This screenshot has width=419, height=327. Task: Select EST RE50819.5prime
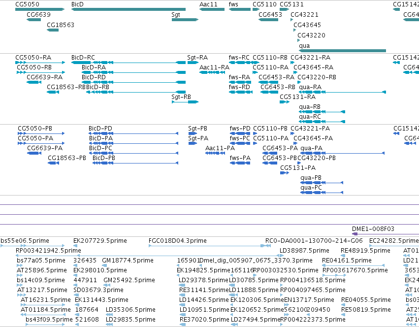(343, 315)
